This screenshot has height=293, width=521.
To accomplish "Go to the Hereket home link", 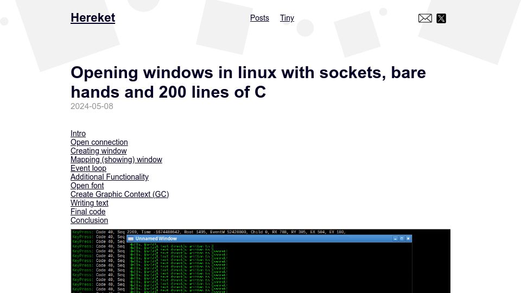I will (93, 17).
